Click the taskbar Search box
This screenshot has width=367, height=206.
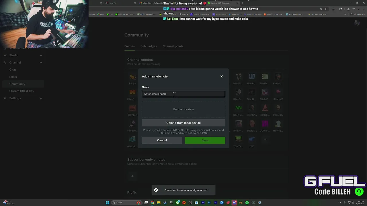tap(127, 203)
